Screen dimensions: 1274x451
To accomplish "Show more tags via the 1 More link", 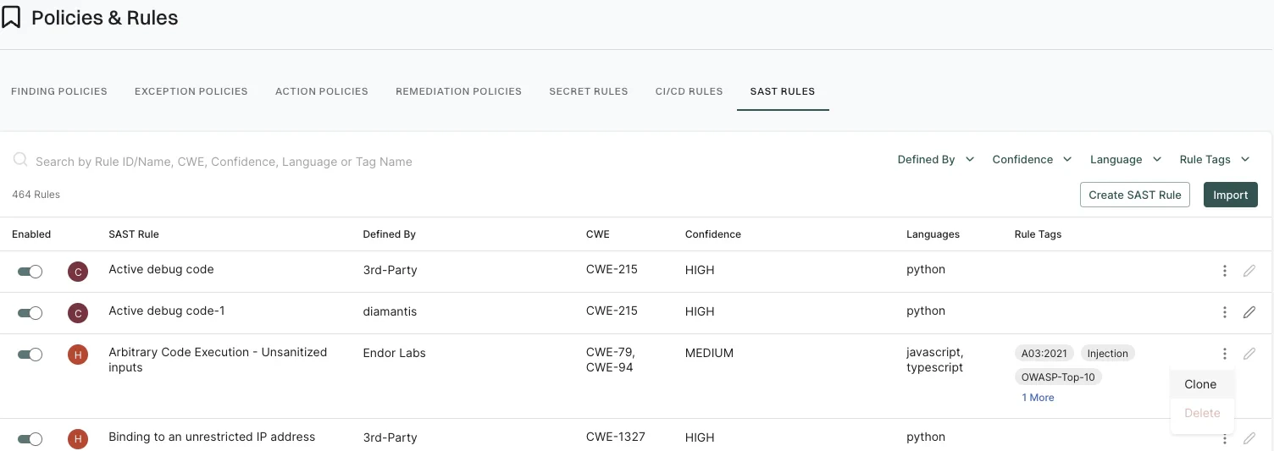I will pyautogui.click(x=1038, y=398).
